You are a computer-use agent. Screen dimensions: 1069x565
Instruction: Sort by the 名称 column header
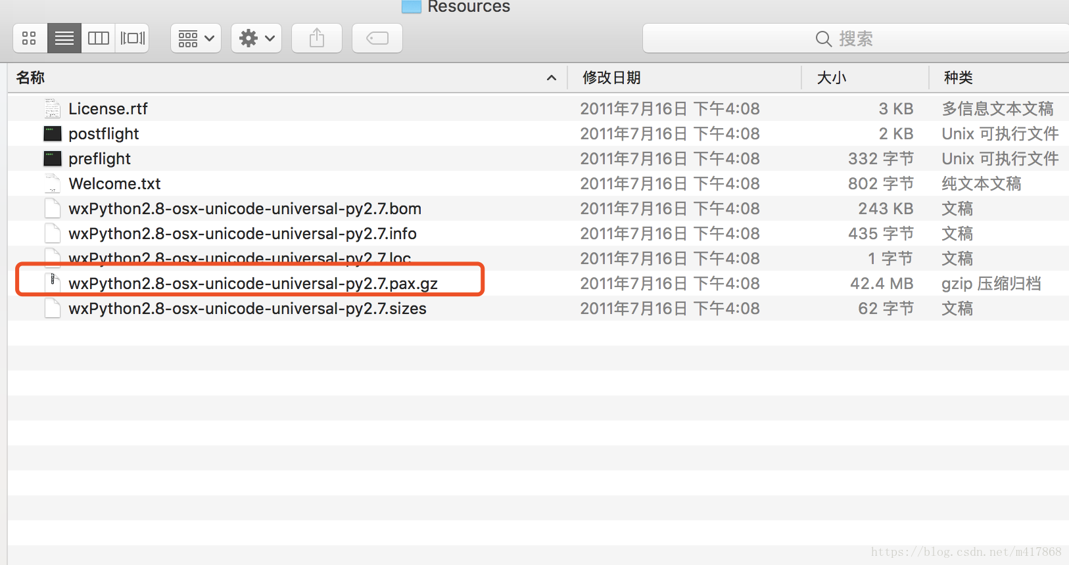click(x=287, y=78)
